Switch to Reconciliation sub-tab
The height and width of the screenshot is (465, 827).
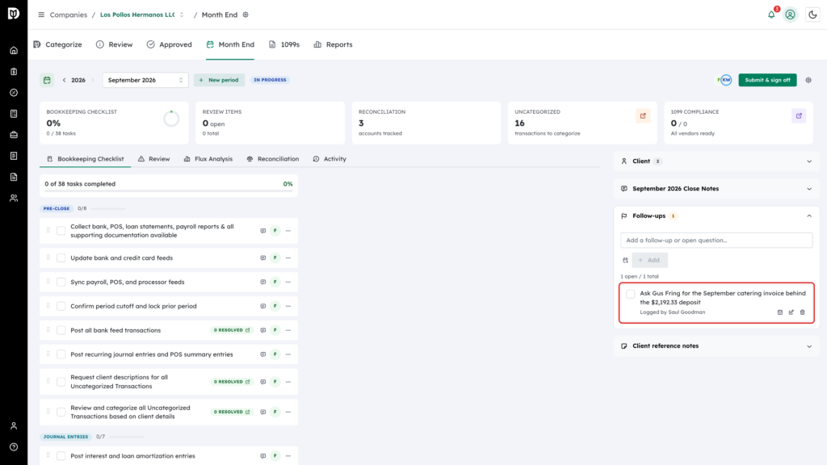[273, 159]
